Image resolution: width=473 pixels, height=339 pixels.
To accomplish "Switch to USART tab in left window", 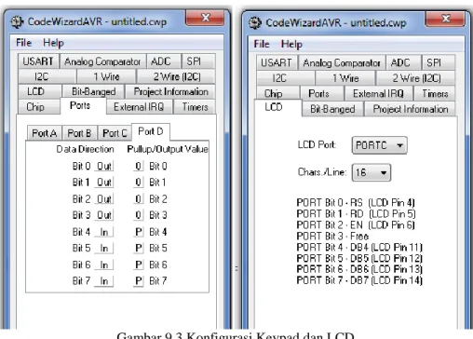I will [38, 61].
